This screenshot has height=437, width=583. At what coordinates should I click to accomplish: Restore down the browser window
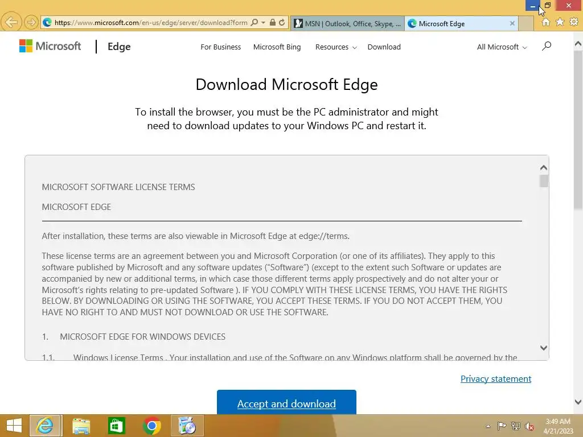point(547,5)
